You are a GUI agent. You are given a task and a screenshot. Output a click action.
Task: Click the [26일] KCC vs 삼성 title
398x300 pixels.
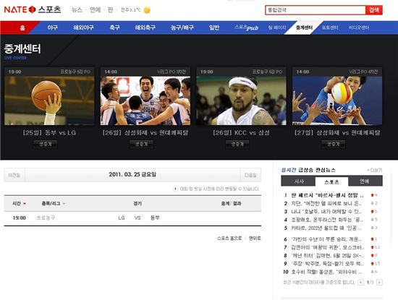coord(241,132)
